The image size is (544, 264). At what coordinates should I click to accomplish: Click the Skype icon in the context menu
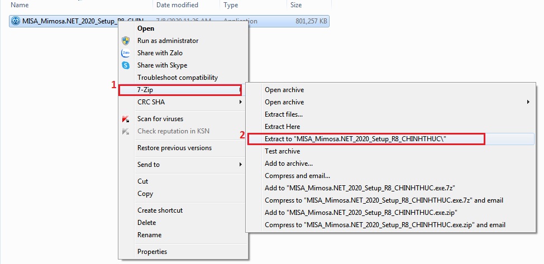click(126, 65)
